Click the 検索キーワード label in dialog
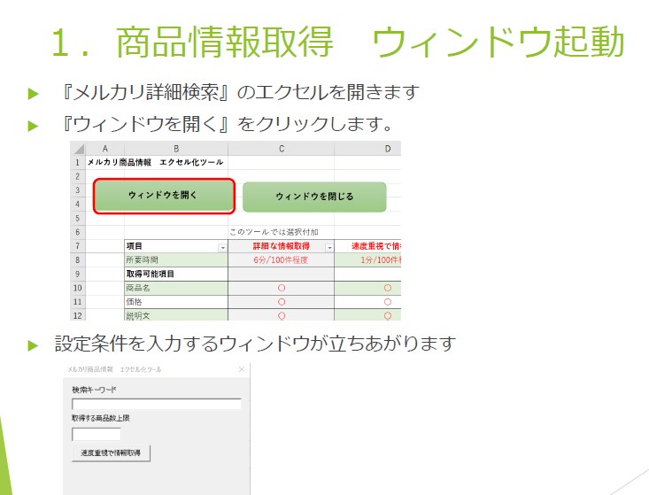Viewport: 649px width, 495px height. click(x=95, y=390)
